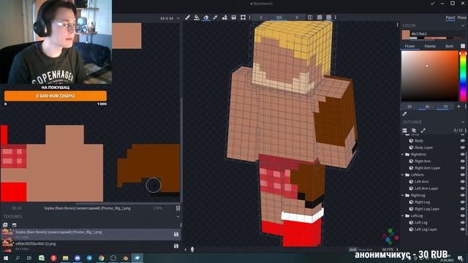Edit the value 70 field
Viewport: 468px width, 263px height.
pyautogui.click(x=445, y=107)
